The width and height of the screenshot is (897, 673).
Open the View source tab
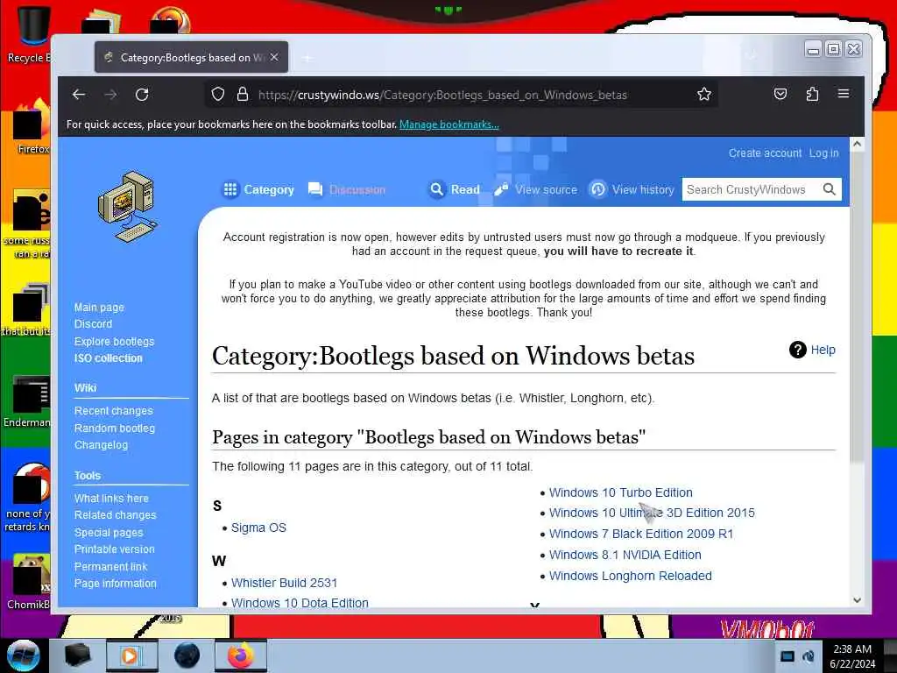coord(535,189)
